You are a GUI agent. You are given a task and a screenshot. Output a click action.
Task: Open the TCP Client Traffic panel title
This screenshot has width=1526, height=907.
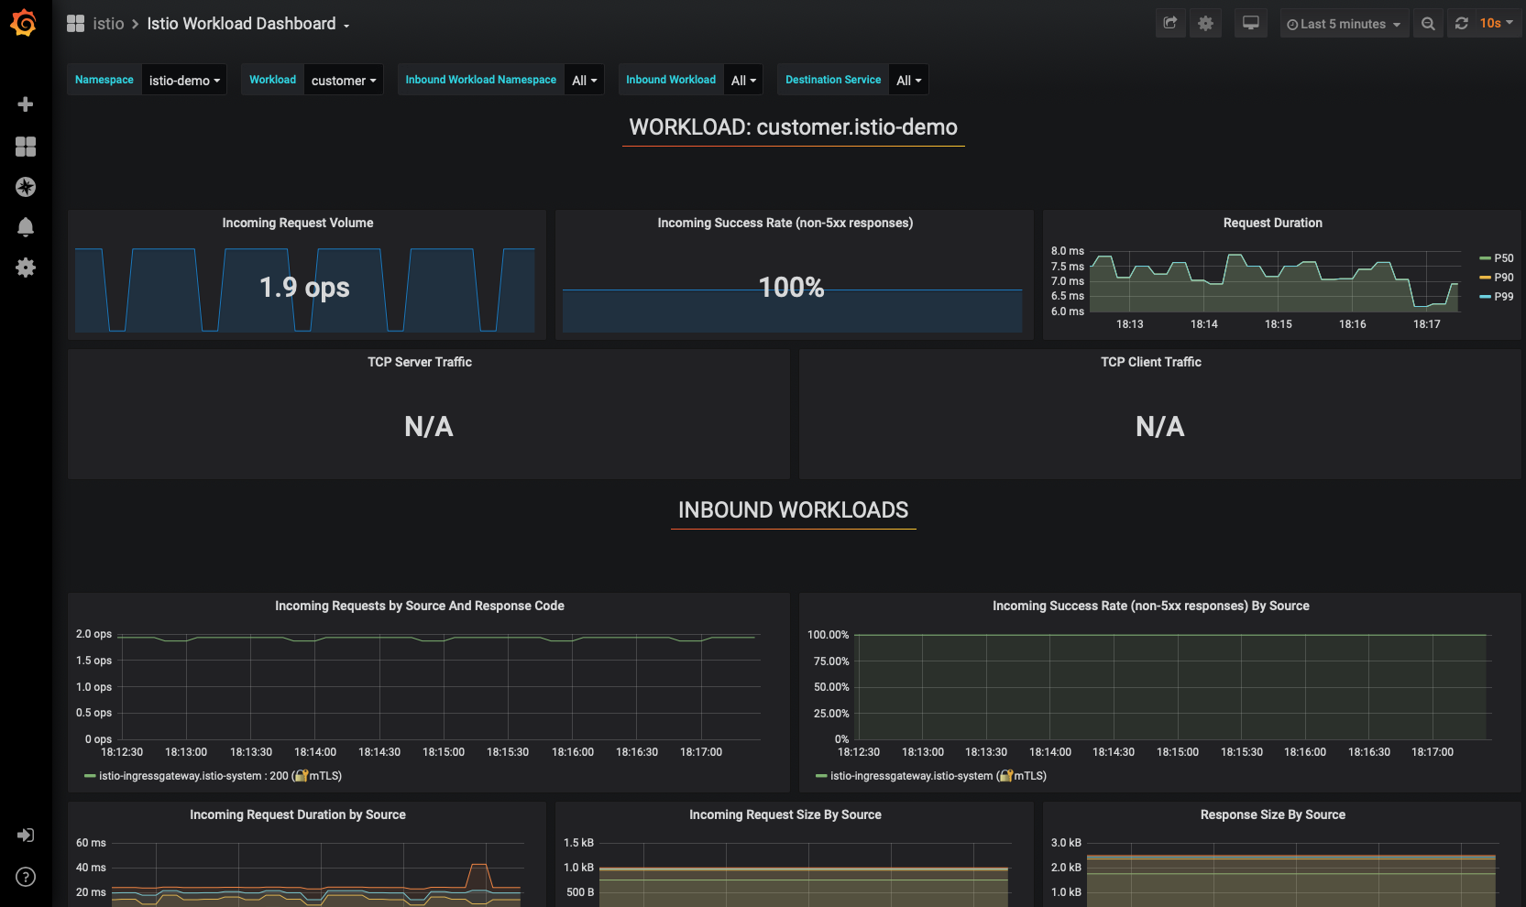coord(1151,362)
